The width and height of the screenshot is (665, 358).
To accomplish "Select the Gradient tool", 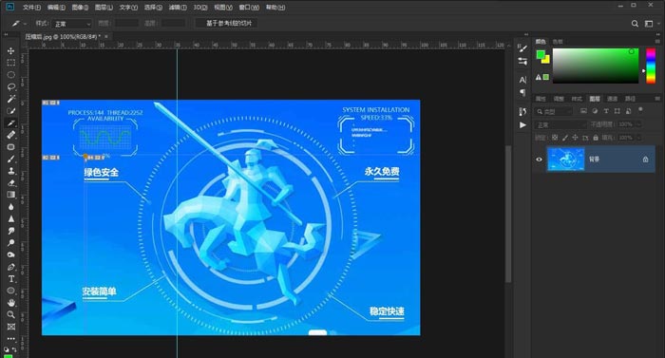I will (11, 195).
